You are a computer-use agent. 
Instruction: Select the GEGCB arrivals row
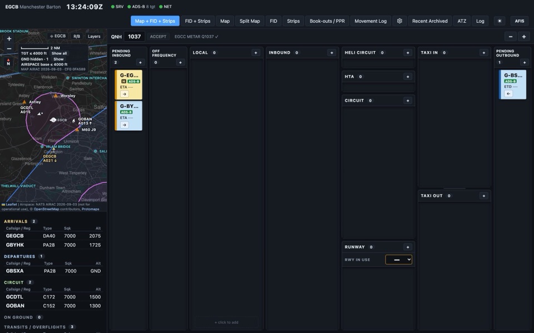[x=53, y=236]
